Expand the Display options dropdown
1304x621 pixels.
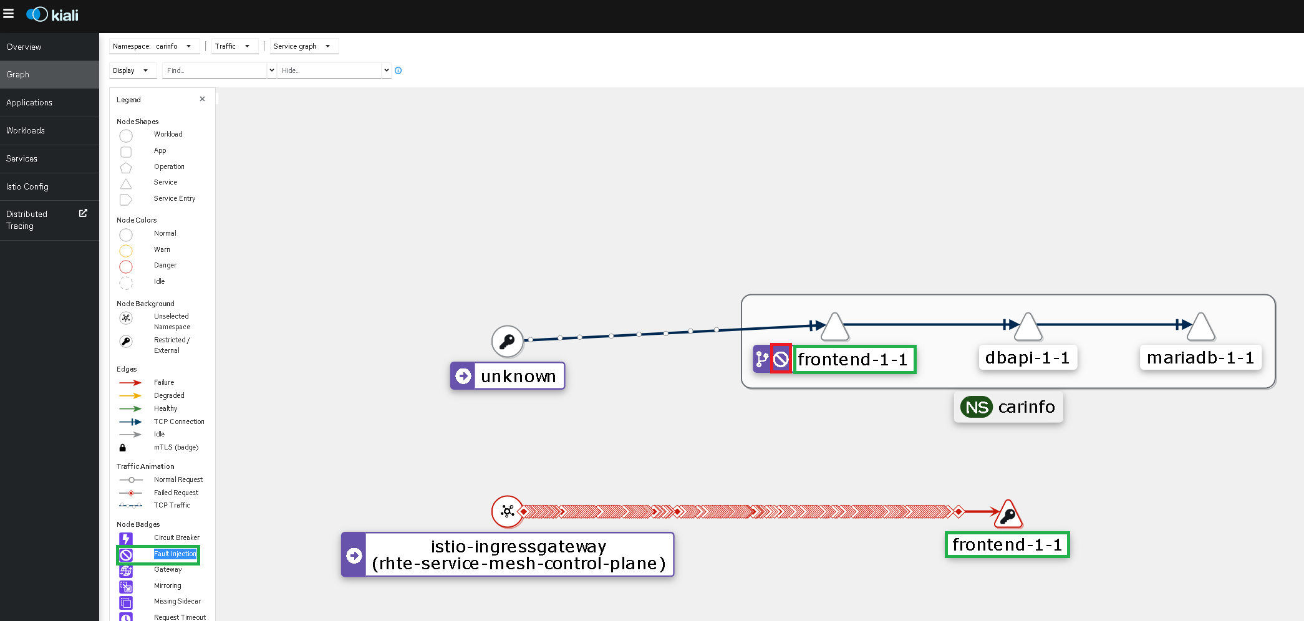click(x=132, y=70)
